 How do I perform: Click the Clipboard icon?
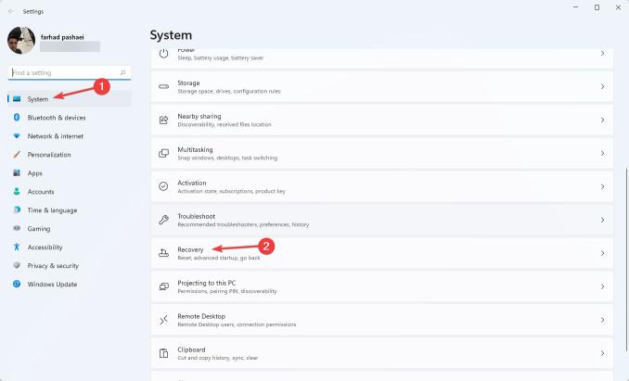(x=163, y=353)
